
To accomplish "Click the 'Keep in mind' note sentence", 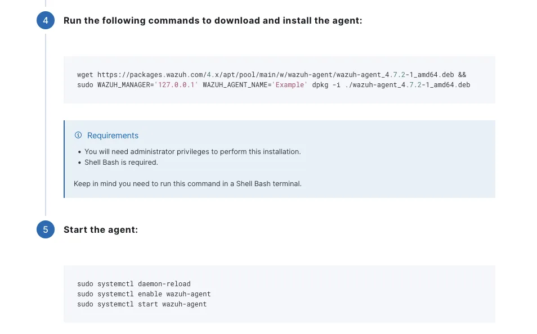I will pyautogui.click(x=187, y=184).
